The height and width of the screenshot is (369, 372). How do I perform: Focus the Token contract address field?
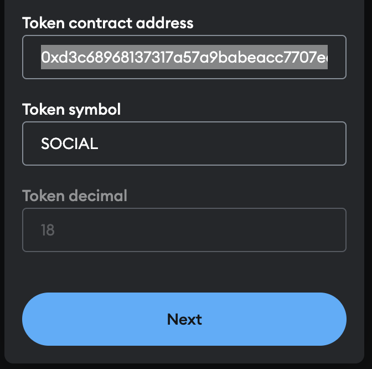184,57
